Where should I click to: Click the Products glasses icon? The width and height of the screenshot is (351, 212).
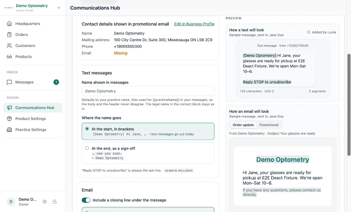9,57
